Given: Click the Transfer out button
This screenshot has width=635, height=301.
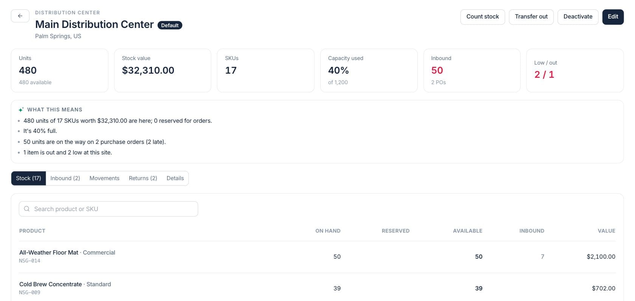Looking at the screenshot, I should click(531, 17).
